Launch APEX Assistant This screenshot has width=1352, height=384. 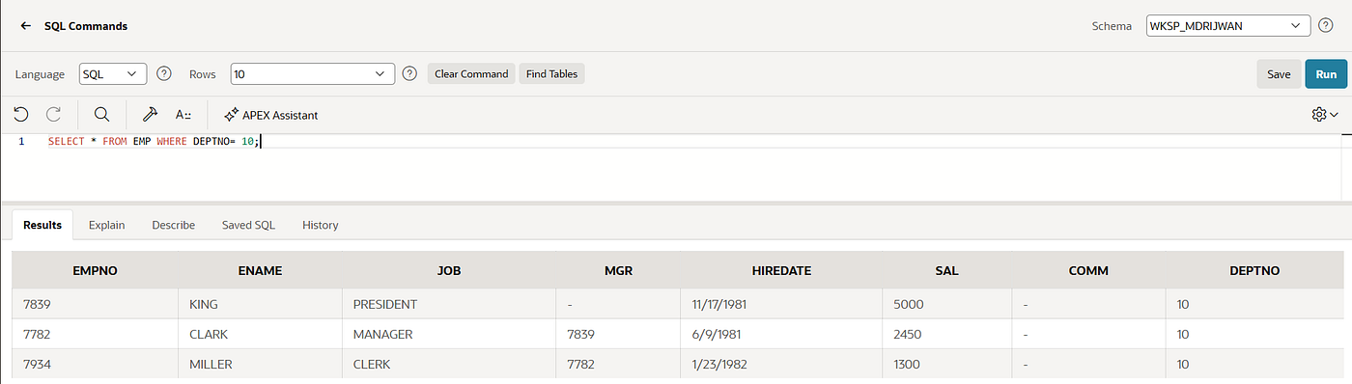click(270, 115)
